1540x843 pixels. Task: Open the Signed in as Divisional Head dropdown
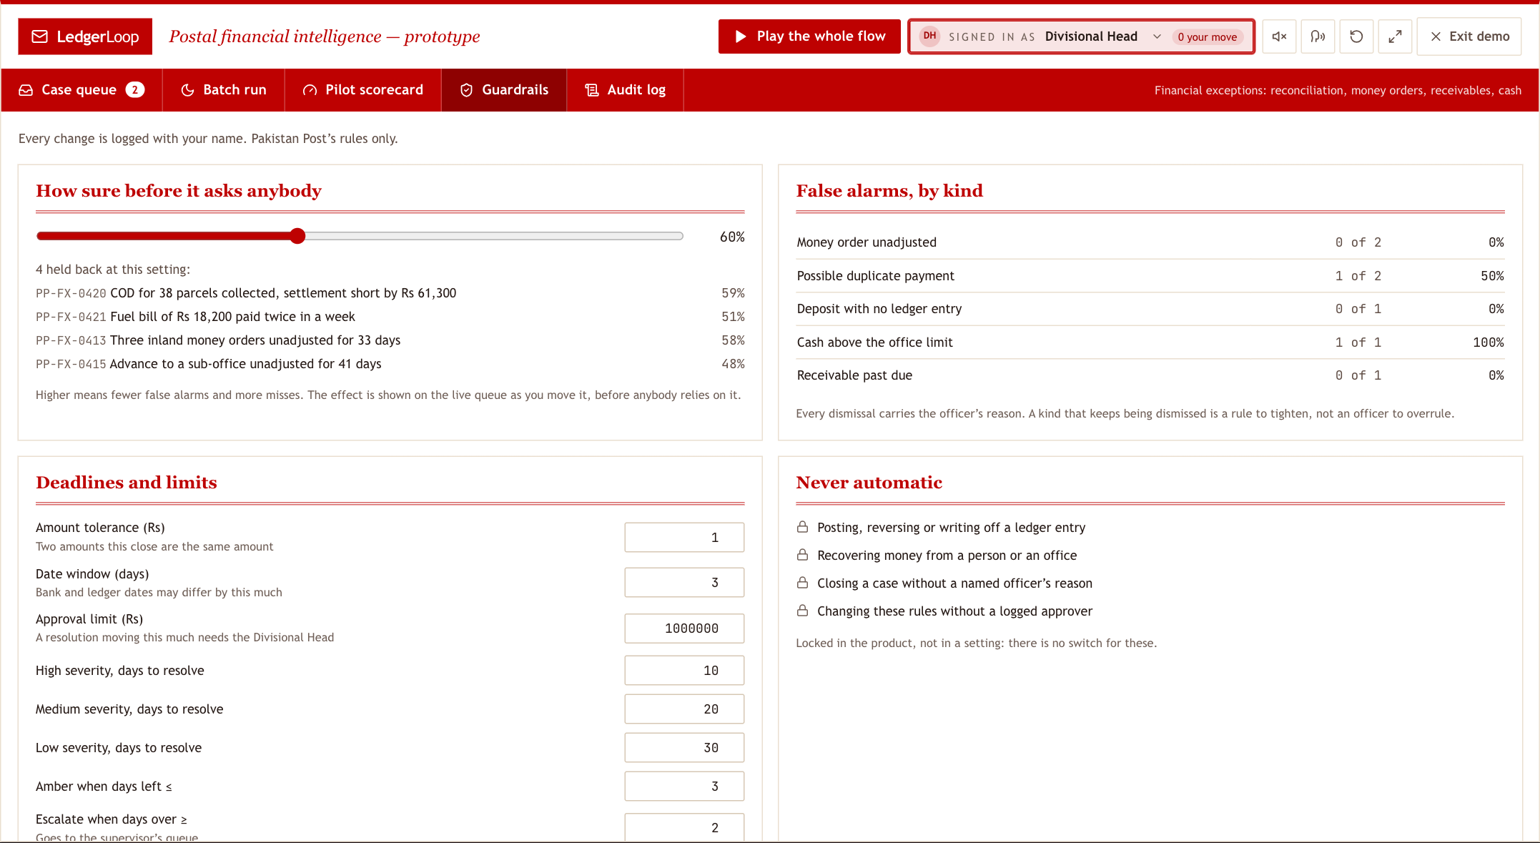(x=1081, y=36)
